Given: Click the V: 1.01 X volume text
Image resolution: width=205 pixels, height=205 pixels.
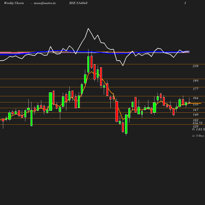Looking at the screenshot, I should pos(198,129).
